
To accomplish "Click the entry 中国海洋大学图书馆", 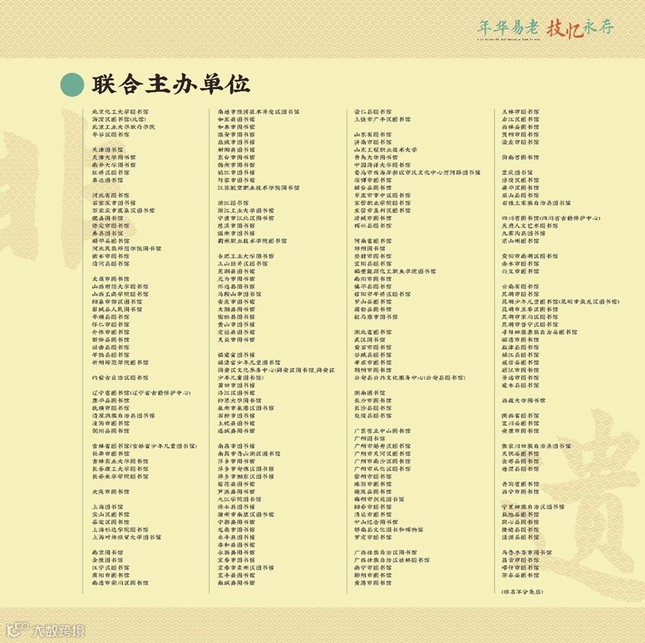I will (x=383, y=165).
